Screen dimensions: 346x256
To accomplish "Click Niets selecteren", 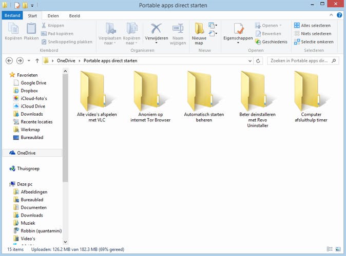I will point(313,34).
